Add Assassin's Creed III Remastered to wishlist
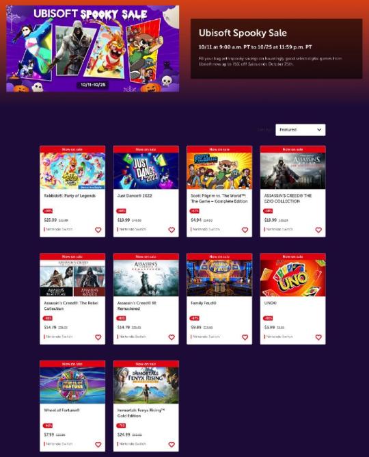This screenshot has width=369, height=457. coord(172,337)
